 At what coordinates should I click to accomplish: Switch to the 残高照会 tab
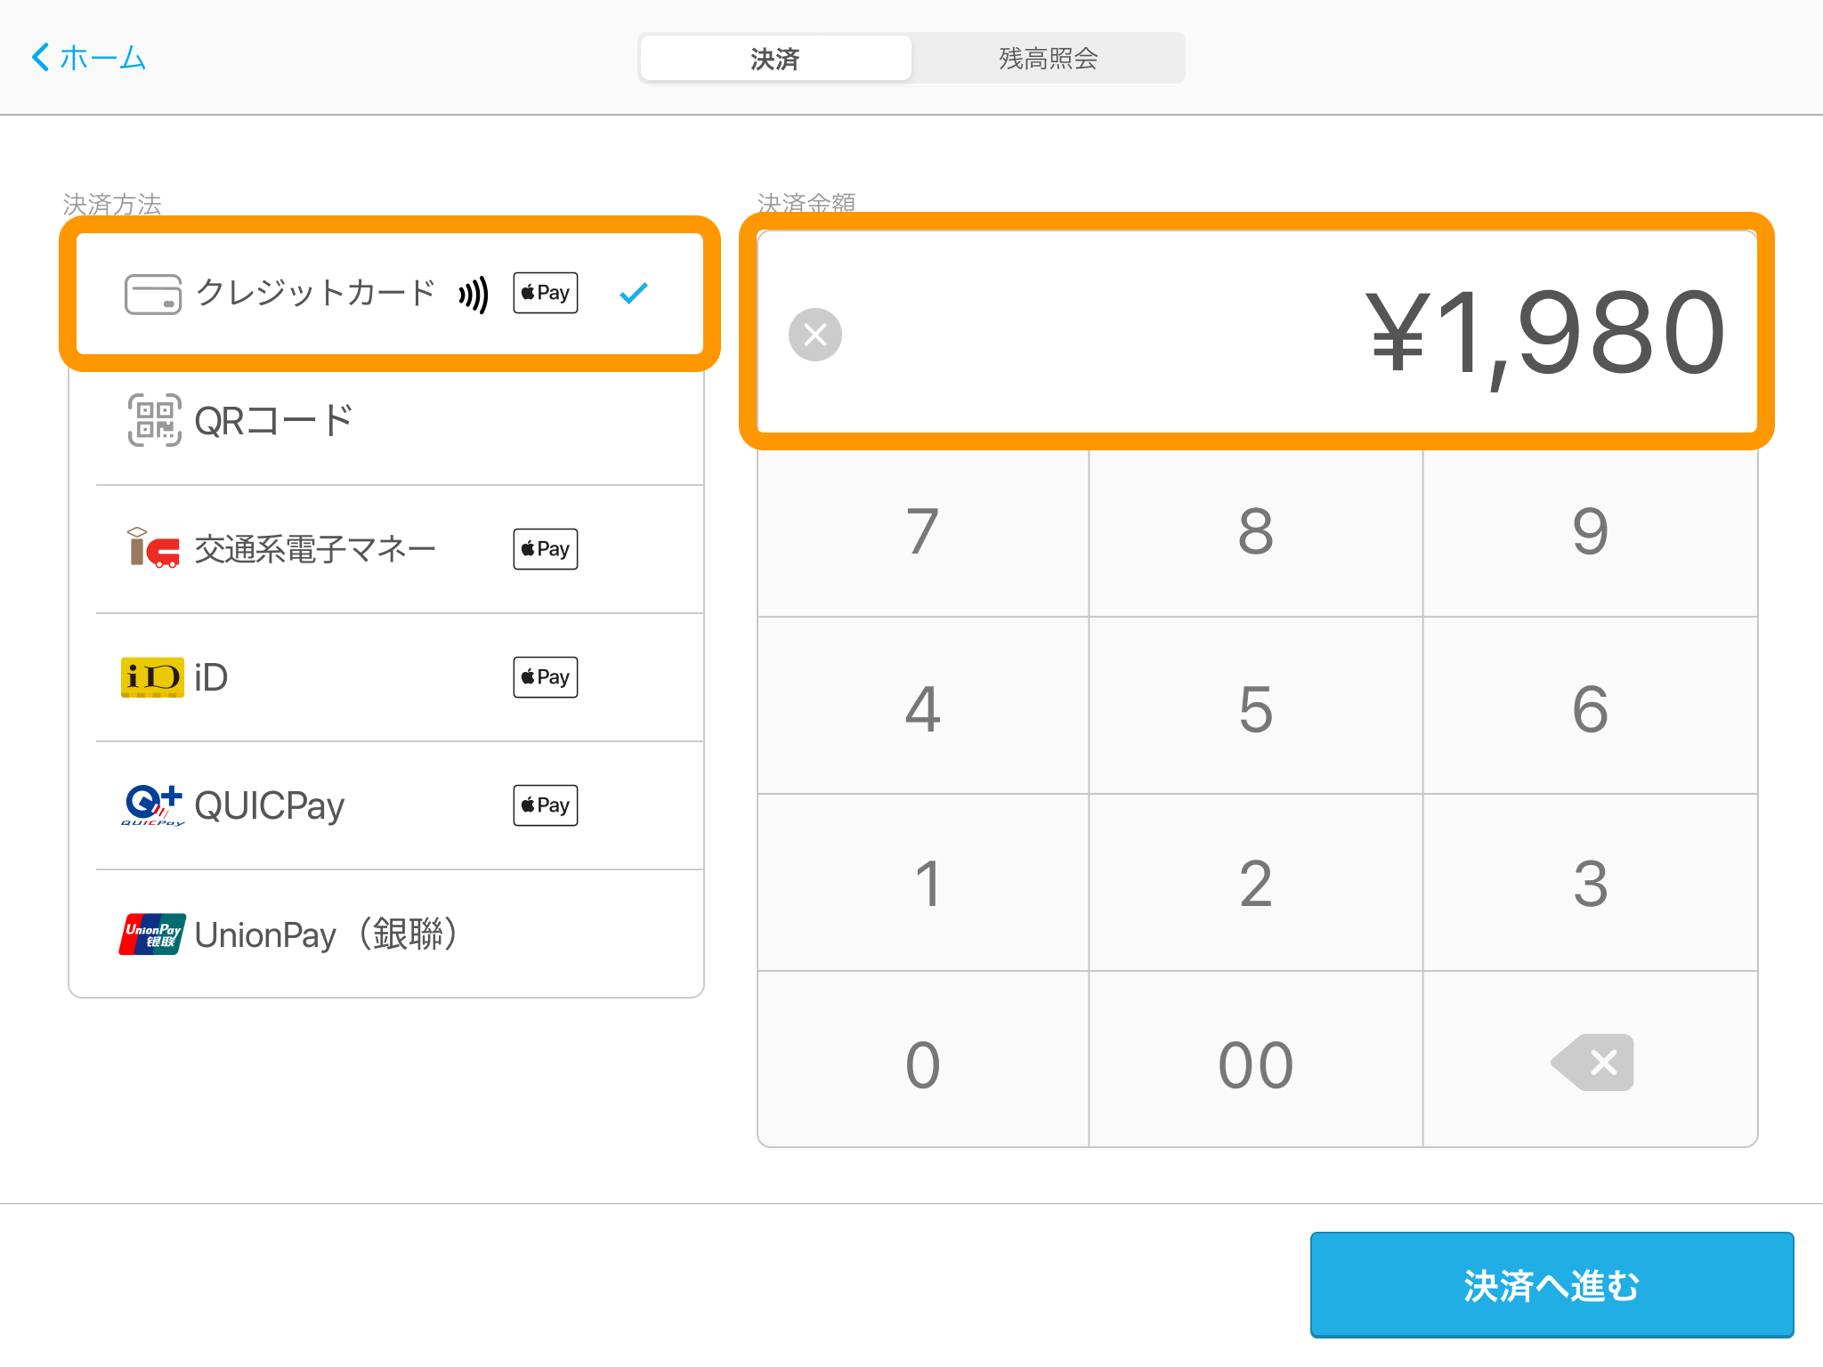pos(1048,59)
